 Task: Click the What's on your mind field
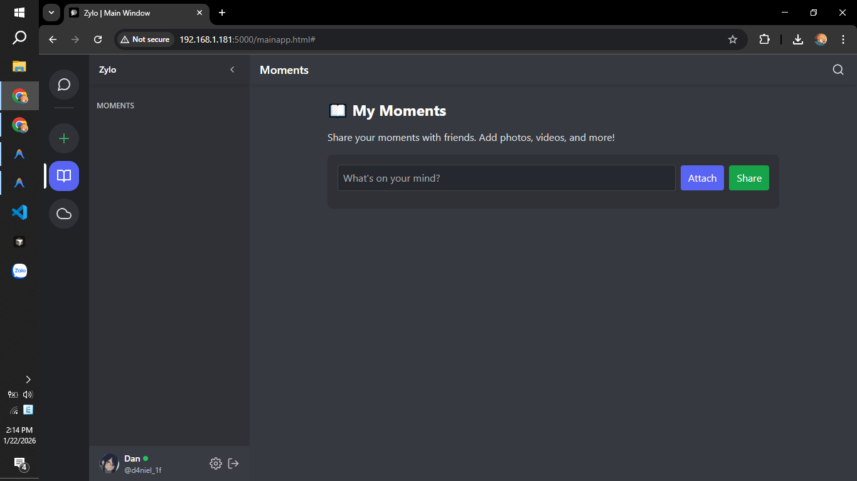(506, 178)
